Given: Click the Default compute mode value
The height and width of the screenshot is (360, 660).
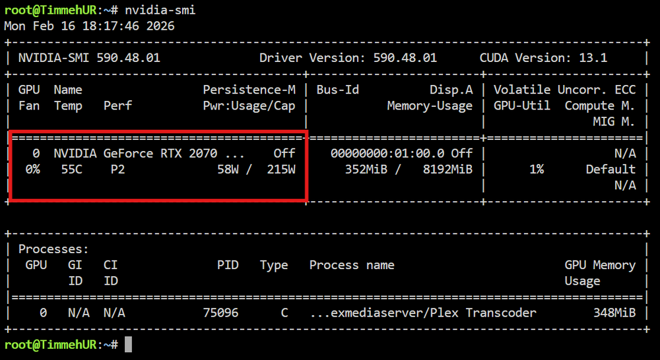Looking at the screenshot, I should (x=610, y=169).
